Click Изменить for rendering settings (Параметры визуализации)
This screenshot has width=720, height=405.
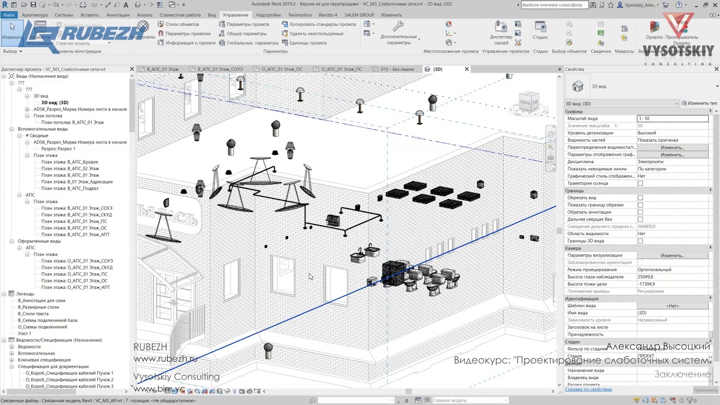click(x=672, y=255)
